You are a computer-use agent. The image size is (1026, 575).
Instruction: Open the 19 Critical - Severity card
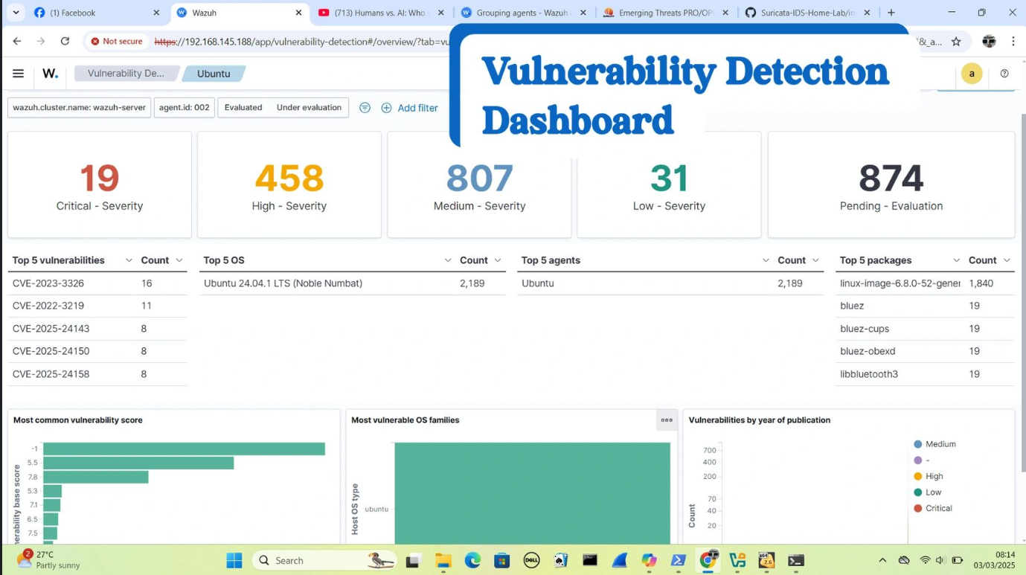pyautogui.click(x=100, y=185)
